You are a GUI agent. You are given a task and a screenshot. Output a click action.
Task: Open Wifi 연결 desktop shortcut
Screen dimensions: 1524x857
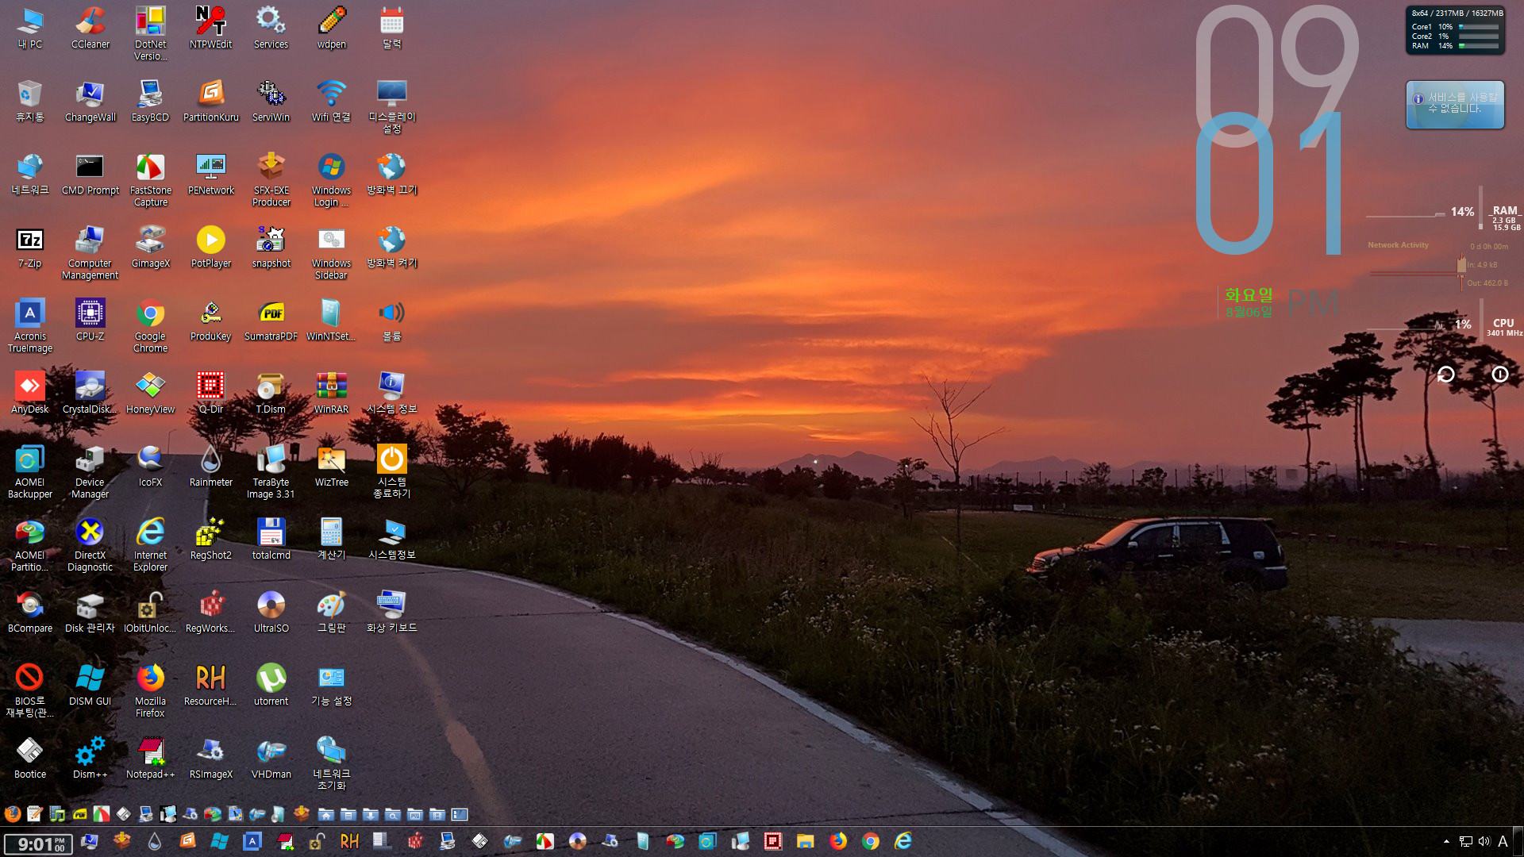pos(331,101)
